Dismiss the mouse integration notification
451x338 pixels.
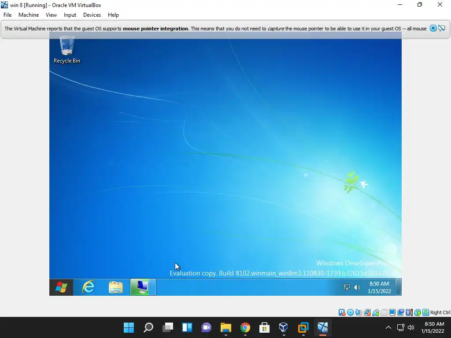pos(433,28)
